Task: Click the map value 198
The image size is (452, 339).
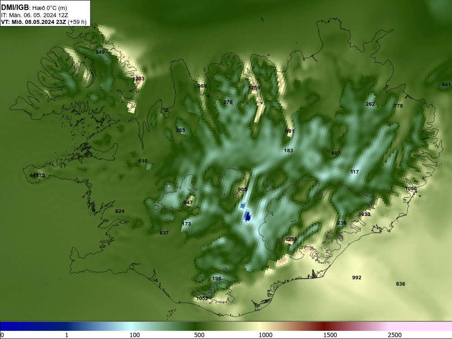Action: pos(217,278)
